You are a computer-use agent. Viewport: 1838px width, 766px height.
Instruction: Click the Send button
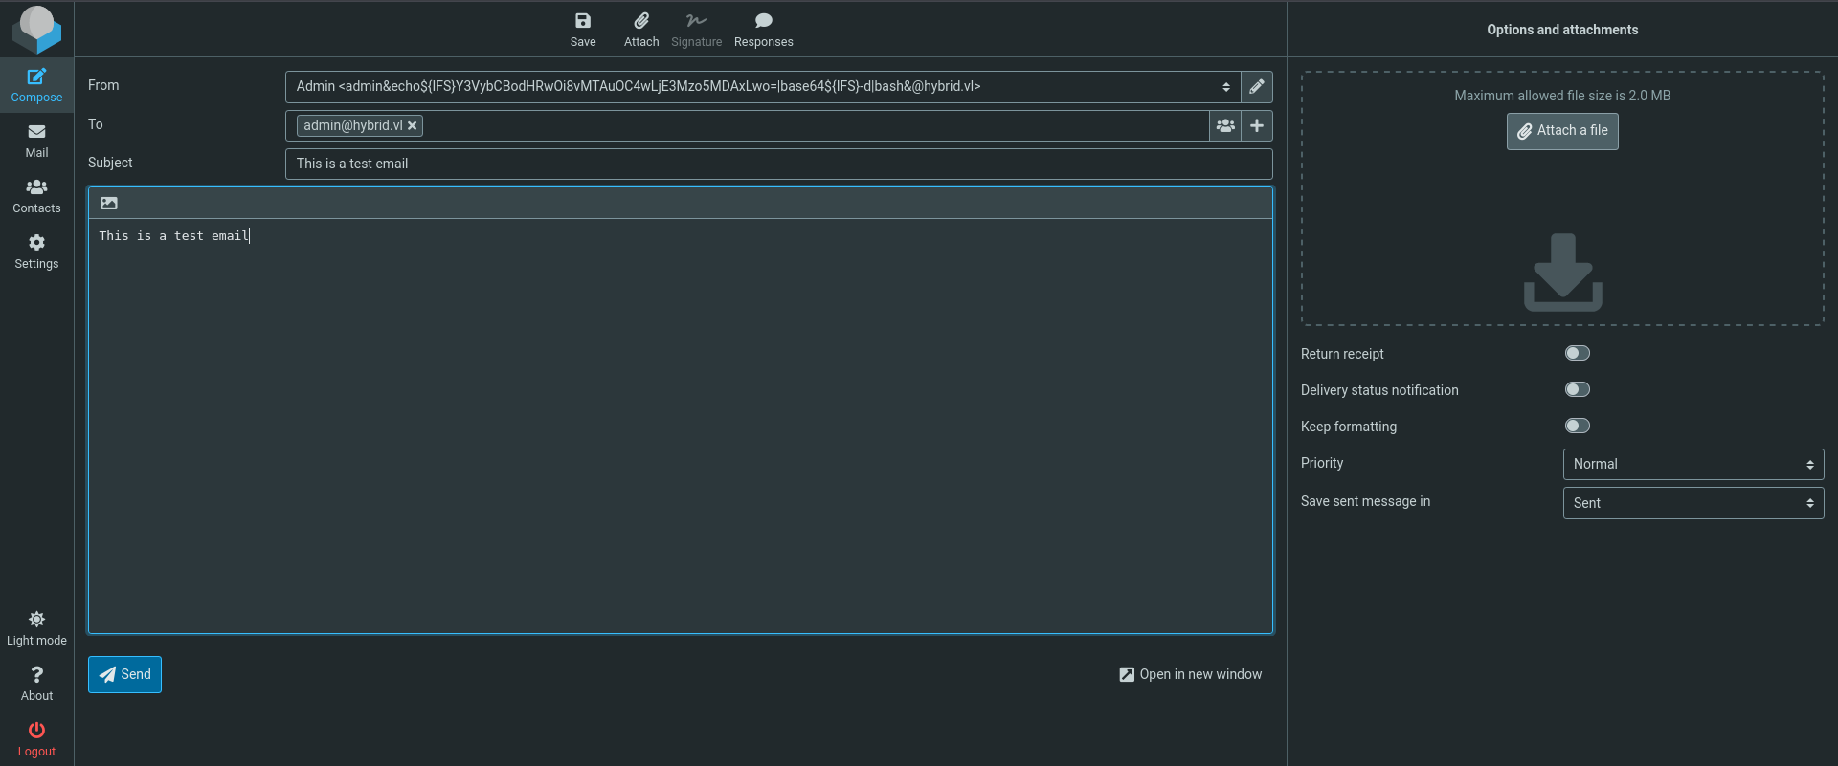pos(124,675)
